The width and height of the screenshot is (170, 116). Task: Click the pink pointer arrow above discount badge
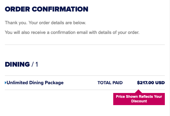click(138, 91)
